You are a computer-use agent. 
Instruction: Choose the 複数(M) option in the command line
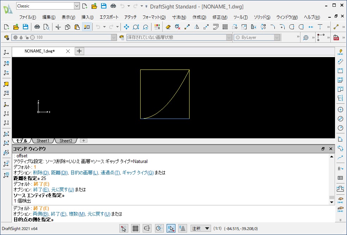point(77,214)
